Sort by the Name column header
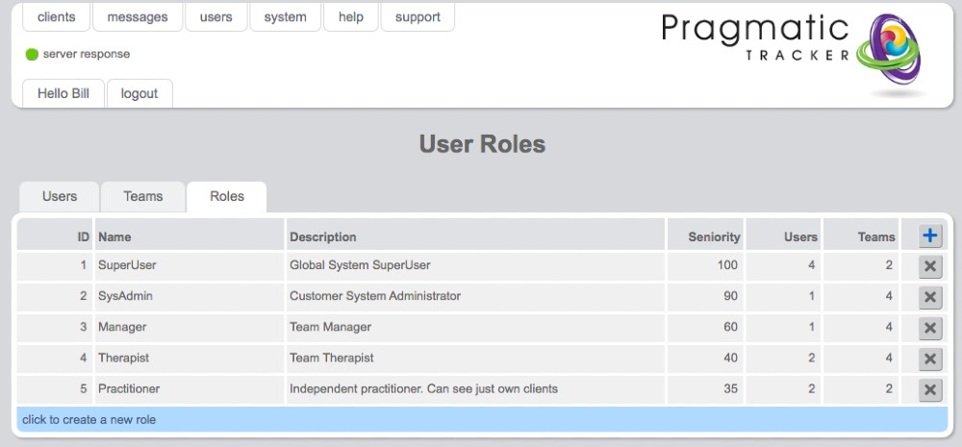Screen dimensions: 962x447 pos(190,236)
